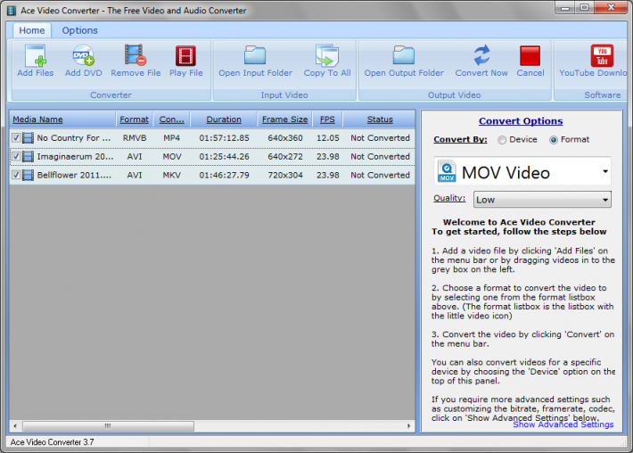
Task: Close the Ace Video Converter window
Action: [x=611, y=7]
